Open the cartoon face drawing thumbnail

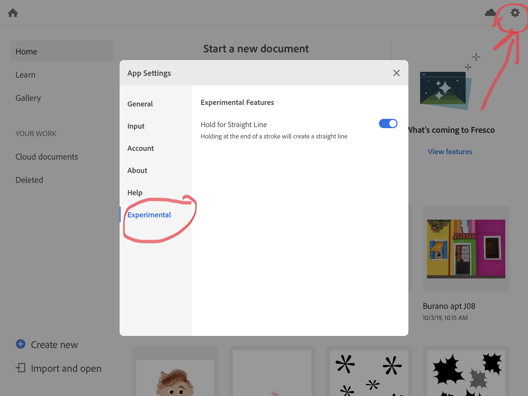point(175,378)
